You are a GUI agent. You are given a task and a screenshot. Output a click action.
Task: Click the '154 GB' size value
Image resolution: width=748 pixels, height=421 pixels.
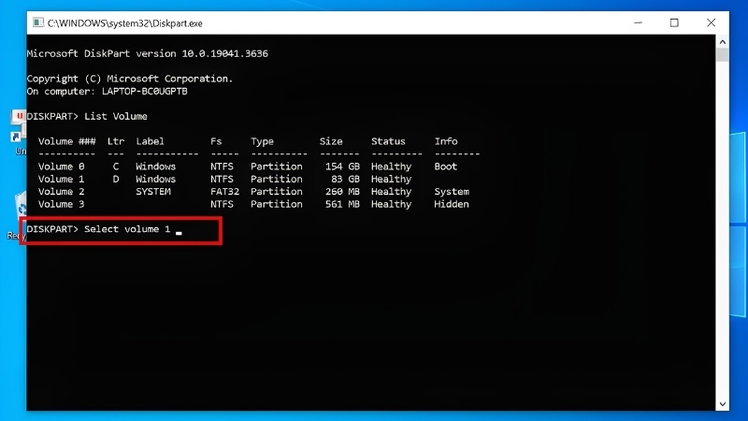click(342, 167)
